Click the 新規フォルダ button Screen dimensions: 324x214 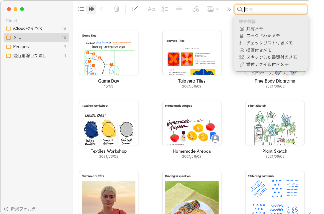coord(20,209)
